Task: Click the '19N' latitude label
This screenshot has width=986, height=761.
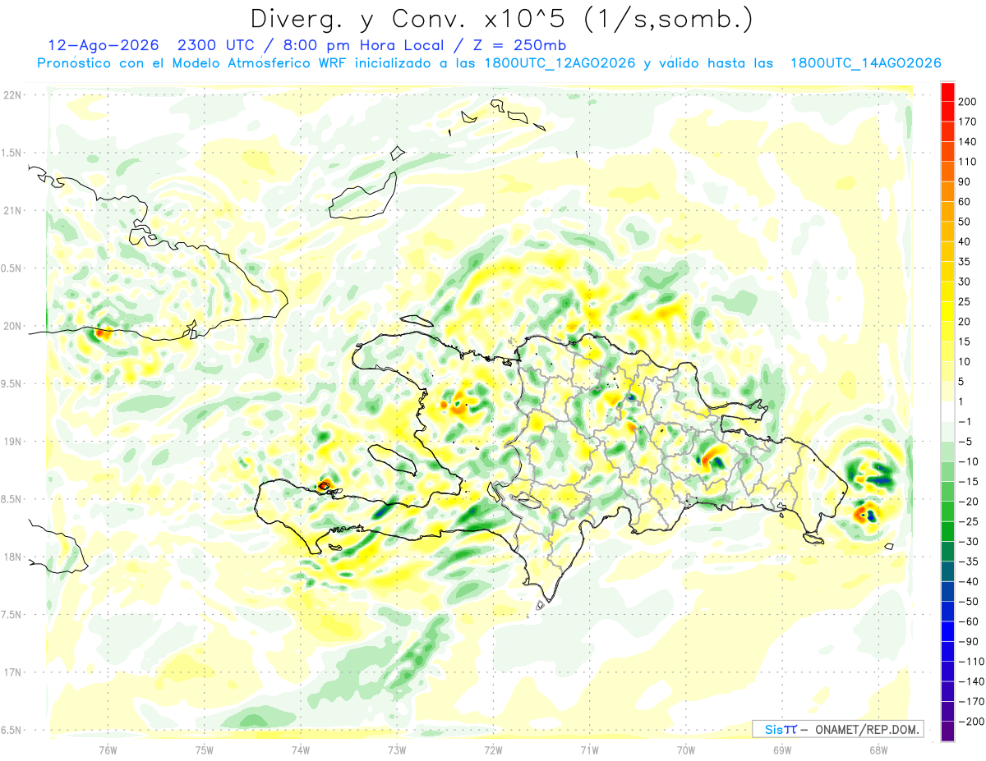Action: click(12, 441)
